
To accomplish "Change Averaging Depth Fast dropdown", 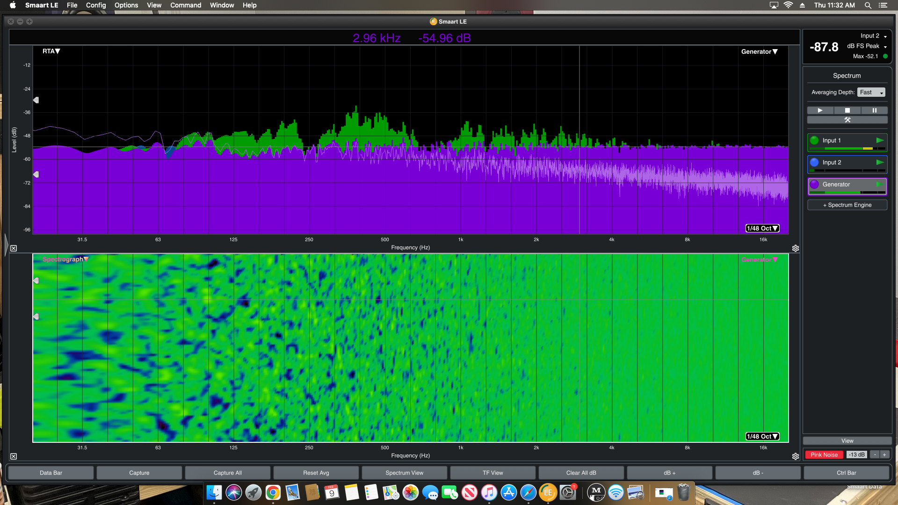I will click(871, 92).
